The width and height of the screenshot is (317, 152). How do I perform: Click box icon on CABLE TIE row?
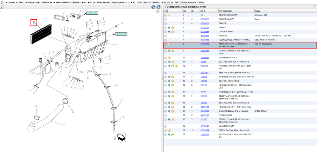tap(173, 111)
